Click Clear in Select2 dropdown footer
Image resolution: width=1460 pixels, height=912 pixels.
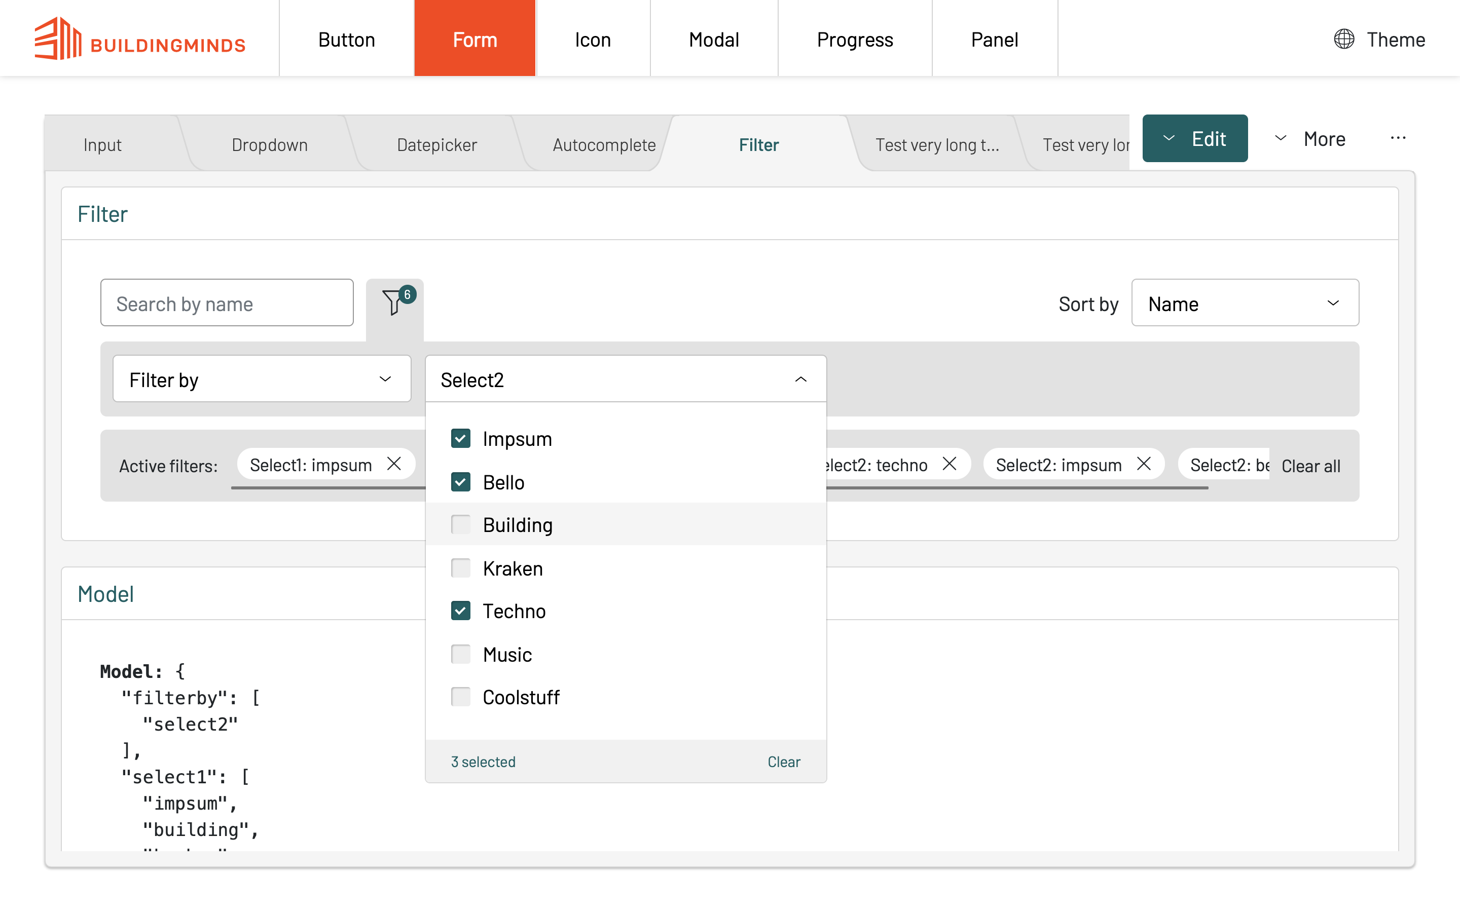(x=784, y=761)
